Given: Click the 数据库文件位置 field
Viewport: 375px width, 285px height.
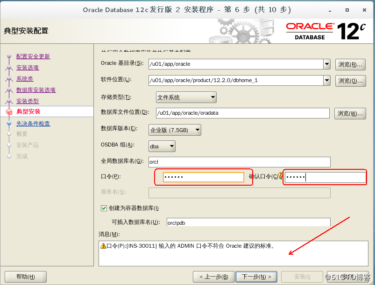Looking at the screenshot, I should (x=243, y=113).
